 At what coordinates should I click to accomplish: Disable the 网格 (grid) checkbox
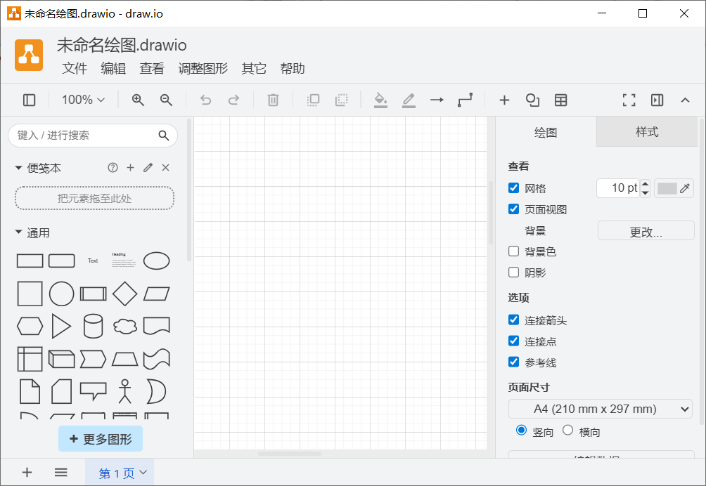(x=513, y=188)
